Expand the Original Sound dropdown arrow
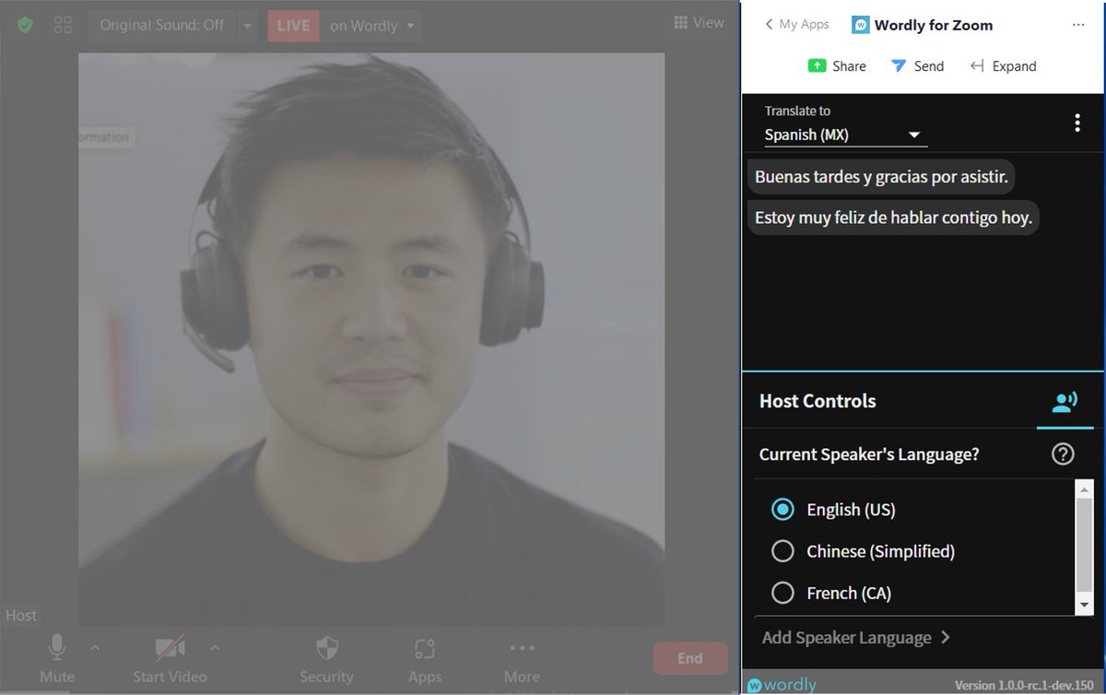The height and width of the screenshot is (695, 1106). [247, 26]
